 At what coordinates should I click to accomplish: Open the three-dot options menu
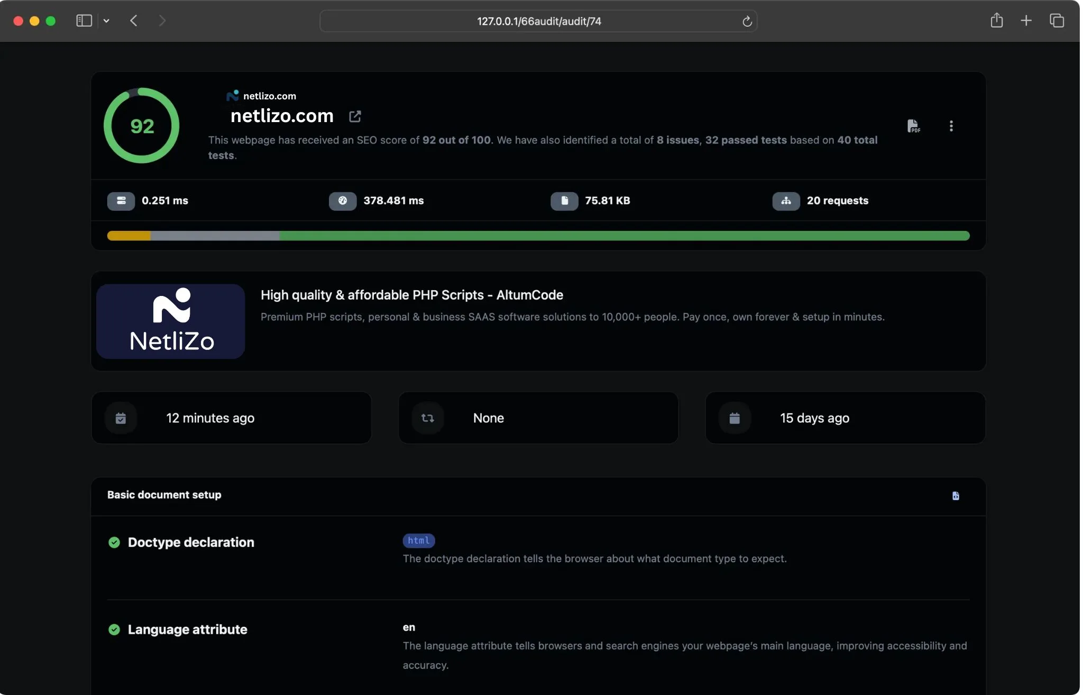pos(951,126)
